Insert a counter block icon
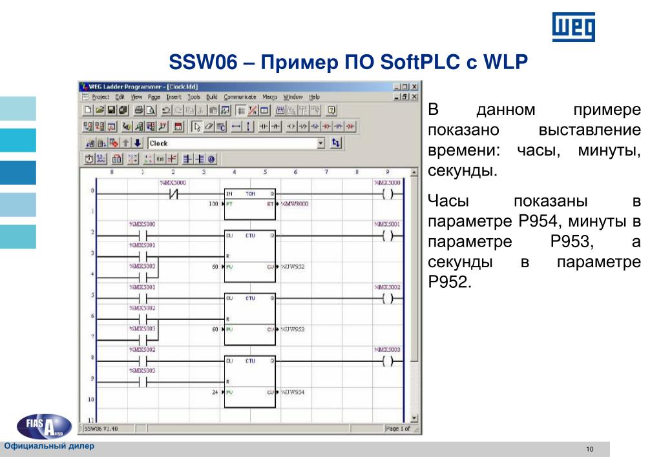This screenshot has width=661, height=457. point(101,159)
